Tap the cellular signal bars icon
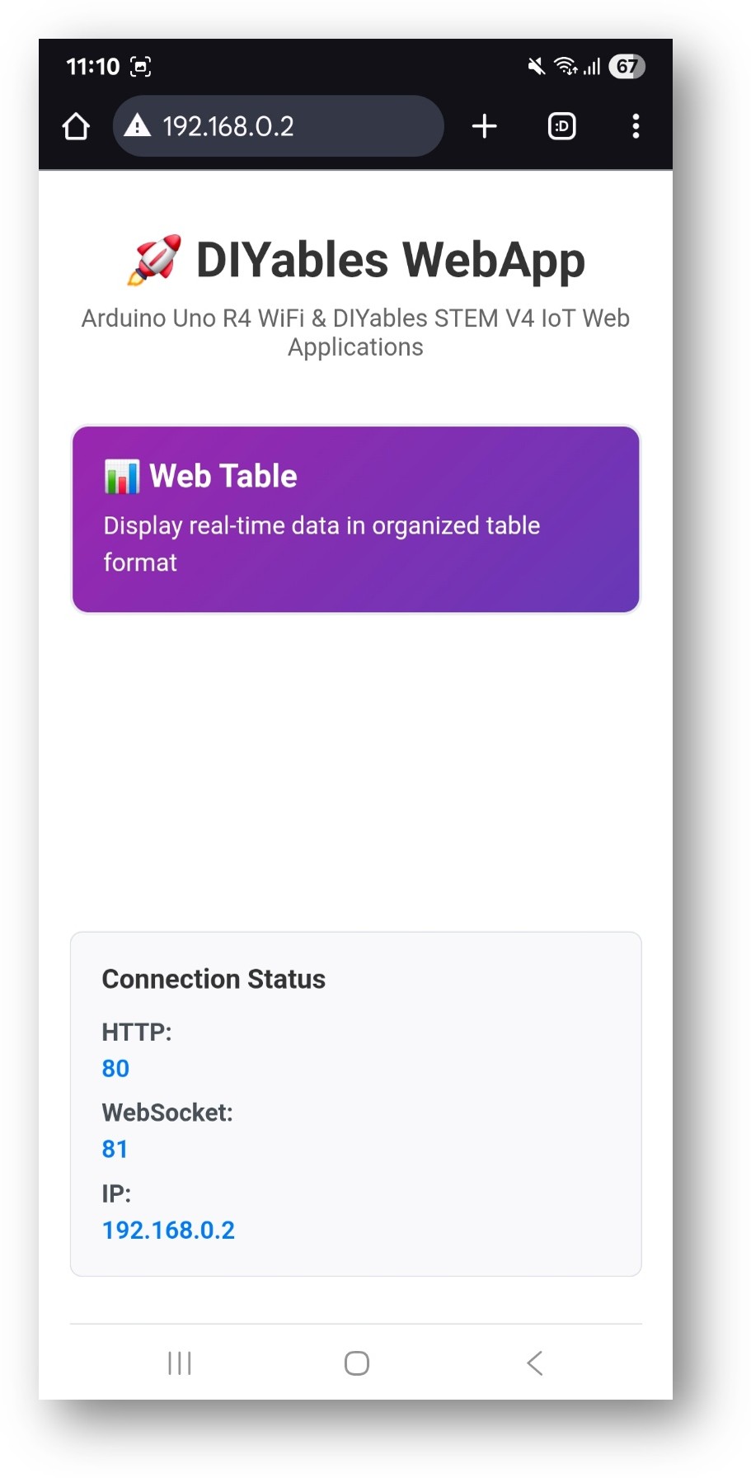Viewport: 751px width, 1478px height. pyautogui.click(x=593, y=67)
